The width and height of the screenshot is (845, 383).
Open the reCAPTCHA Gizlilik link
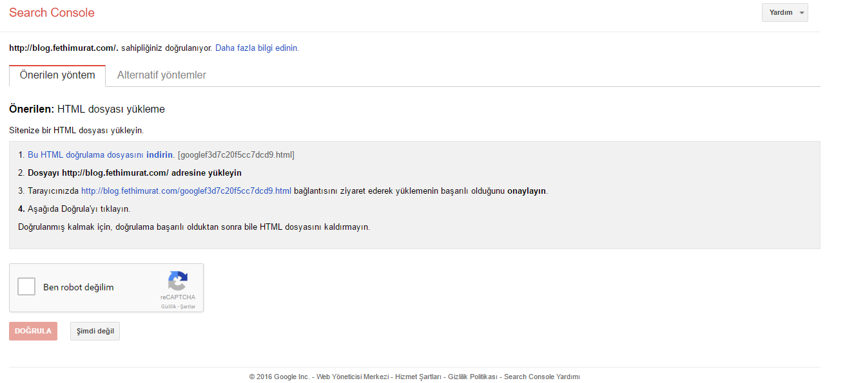[x=168, y=306]
